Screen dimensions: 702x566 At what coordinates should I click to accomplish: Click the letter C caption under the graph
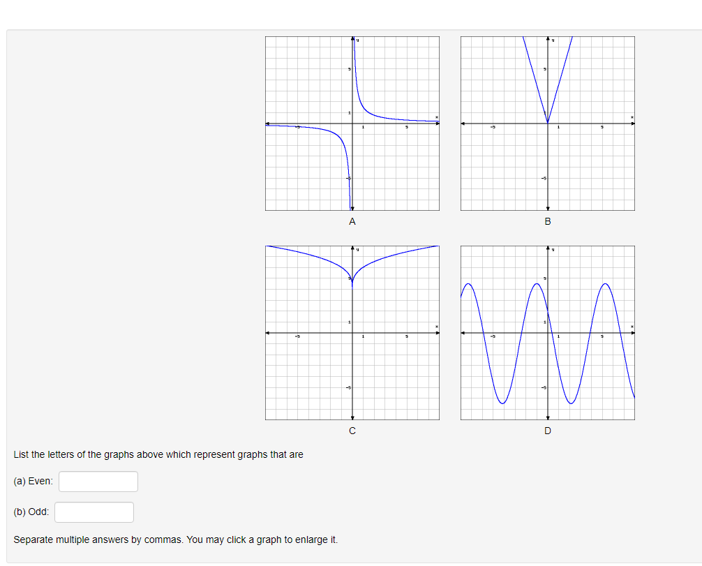352,431
